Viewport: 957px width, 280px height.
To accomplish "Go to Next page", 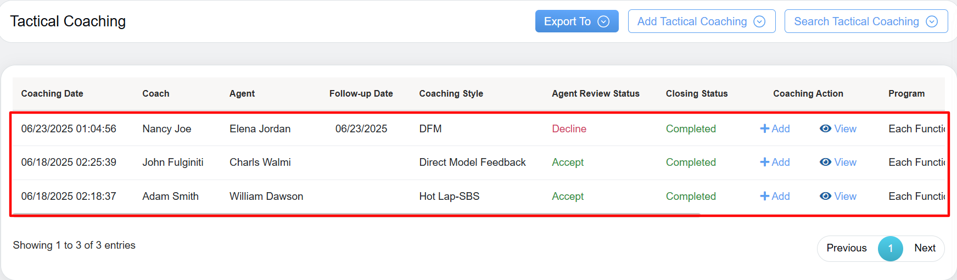I will pos(925,248).
